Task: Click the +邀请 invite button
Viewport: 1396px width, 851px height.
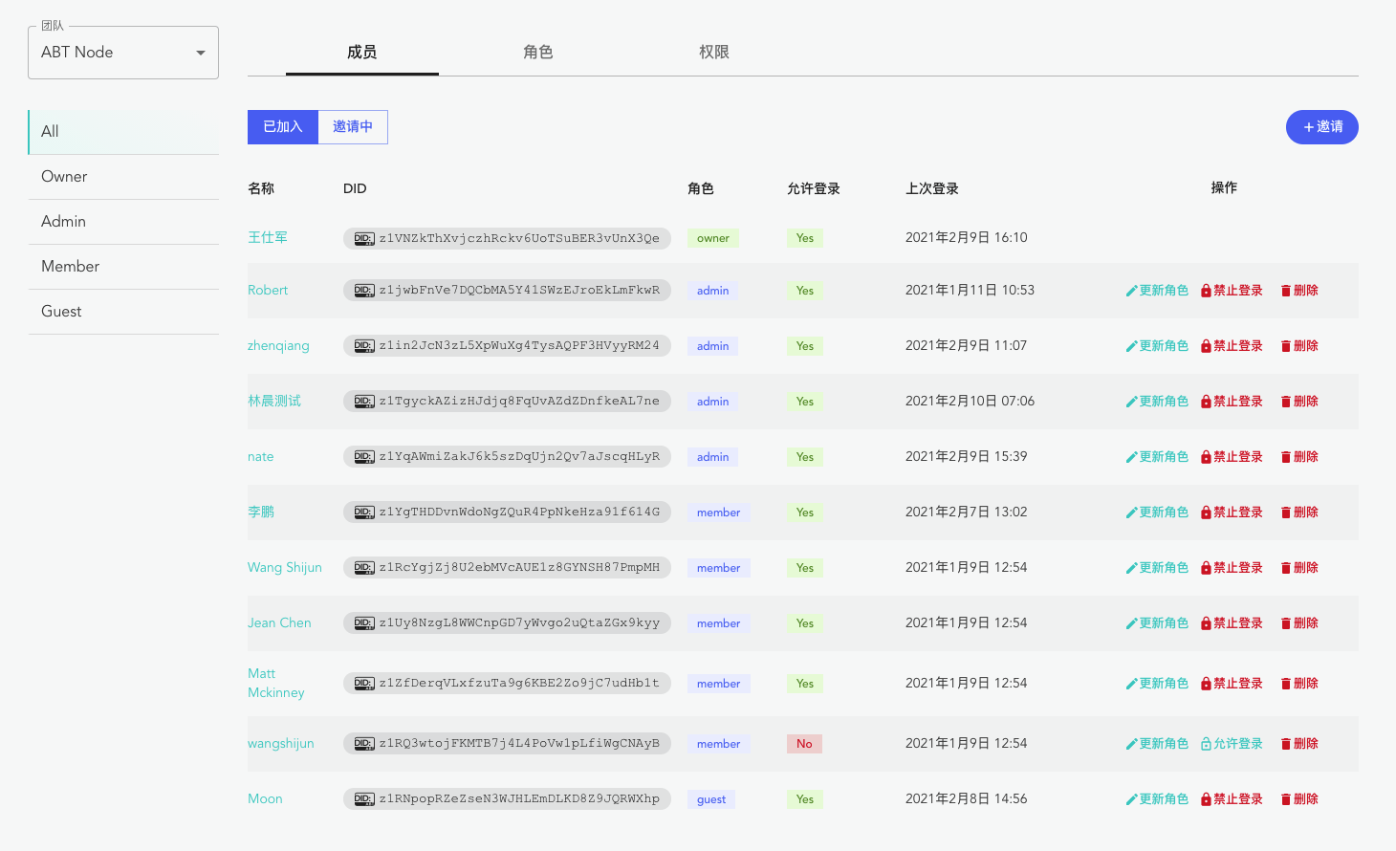Action: tap(1321, 127)
